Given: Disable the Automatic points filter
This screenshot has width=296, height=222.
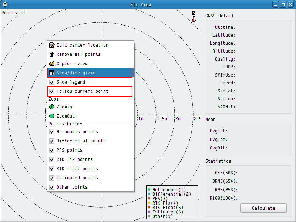Looking at the screenshot, I should (52, 132).
